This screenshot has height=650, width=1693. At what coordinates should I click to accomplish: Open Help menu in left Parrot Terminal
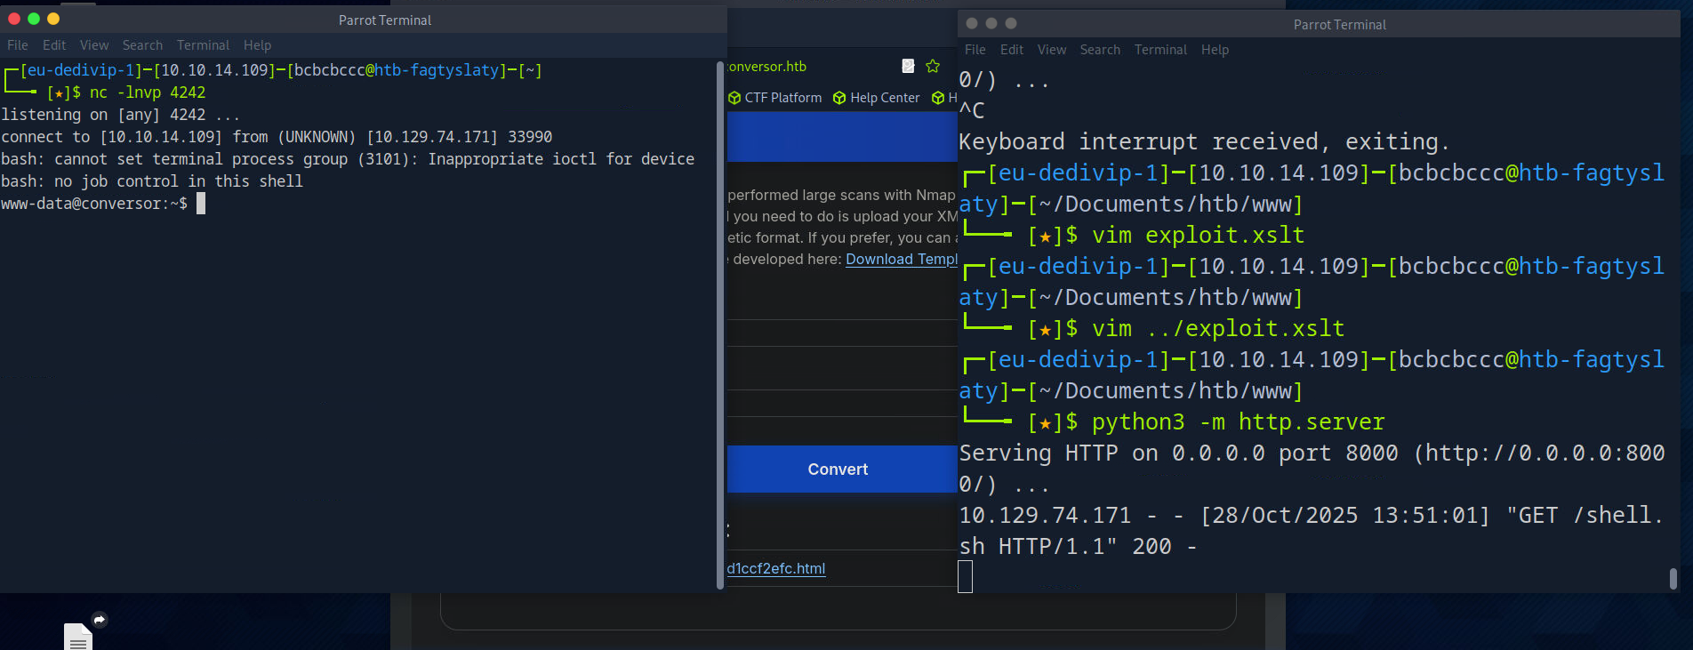tap(257, 45)
